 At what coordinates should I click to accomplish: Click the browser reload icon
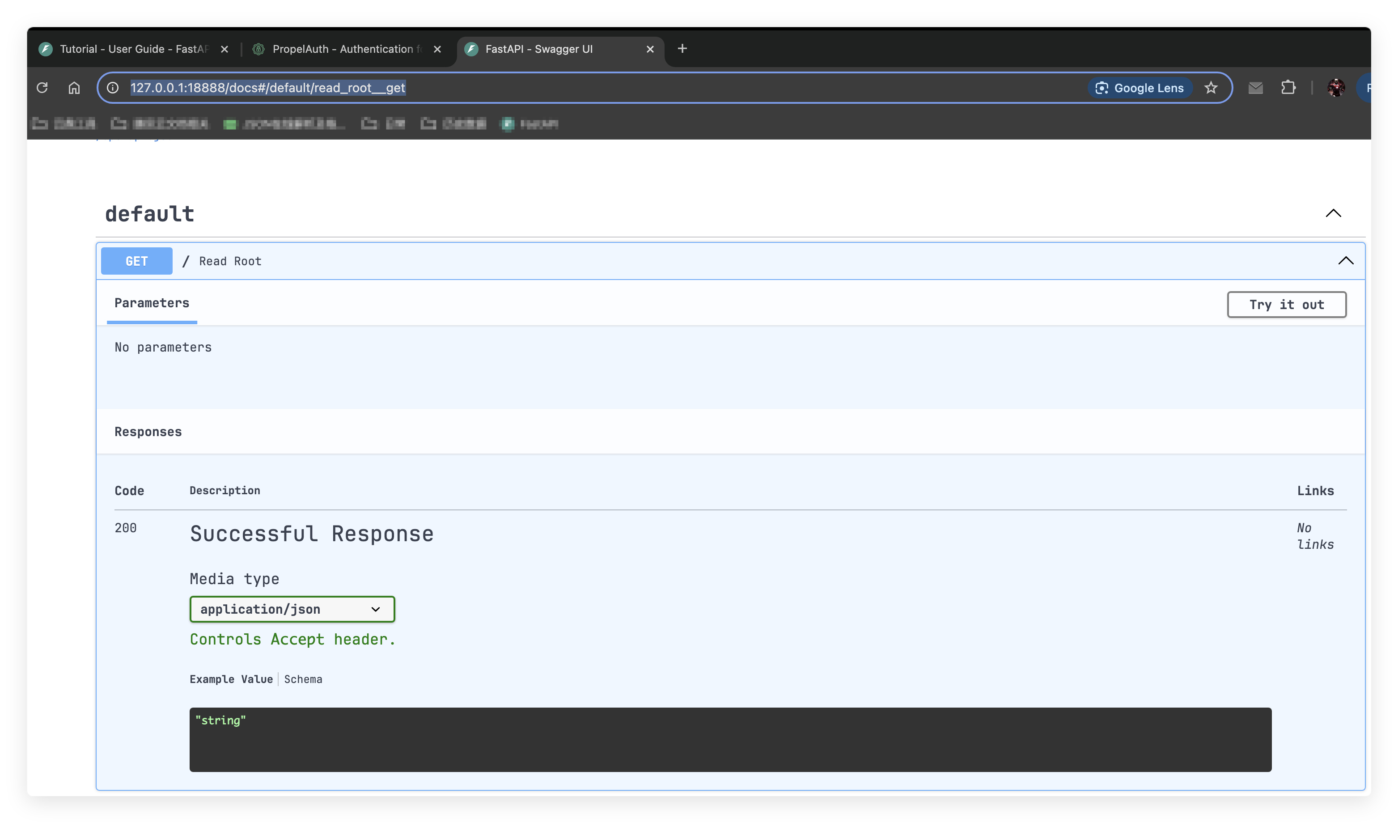pos(42,88)
